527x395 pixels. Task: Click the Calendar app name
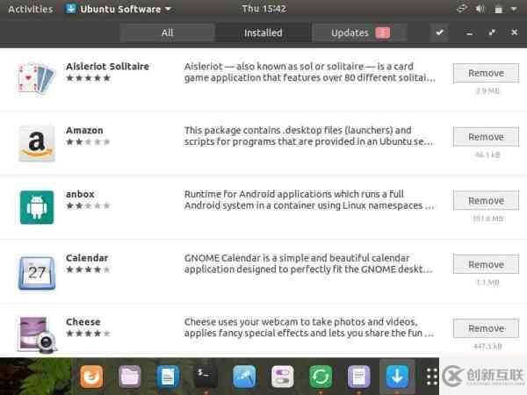[87, 258]
